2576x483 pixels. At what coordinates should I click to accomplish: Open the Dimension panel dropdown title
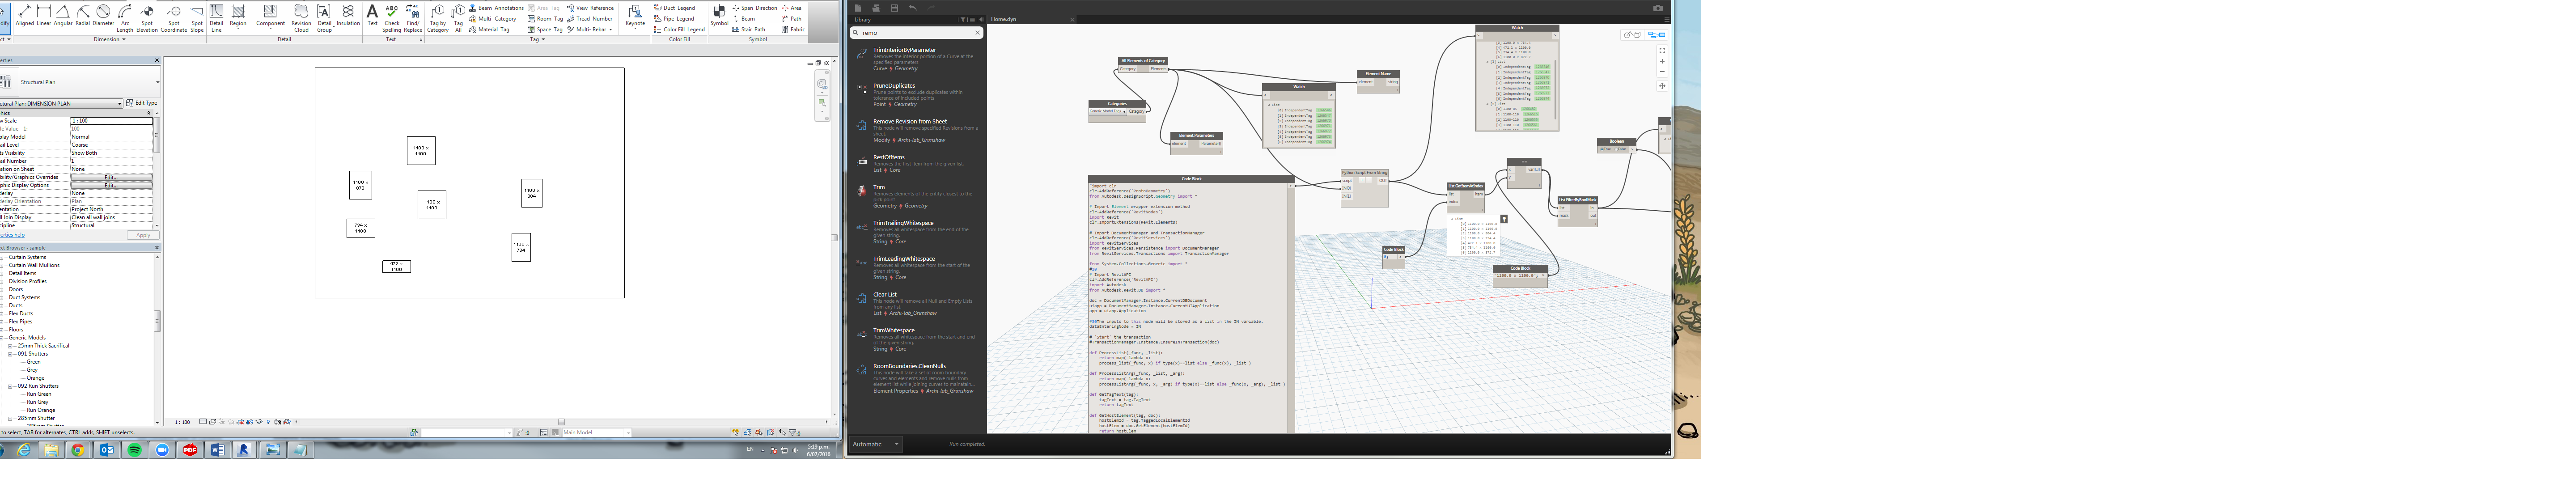click(x=109, y=39)
